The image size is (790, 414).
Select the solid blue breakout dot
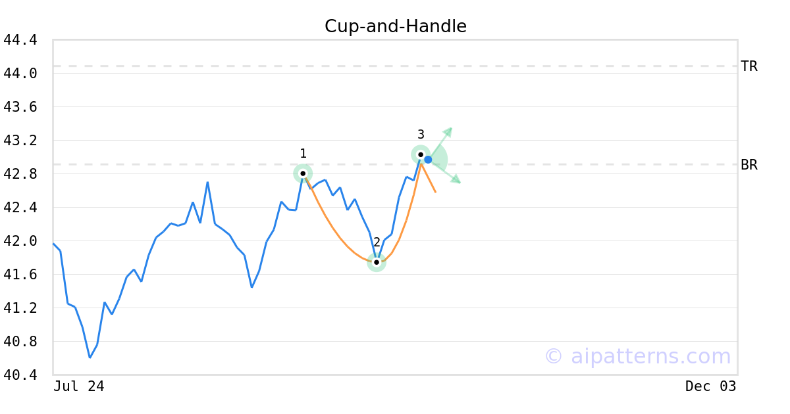click(428, 160)
